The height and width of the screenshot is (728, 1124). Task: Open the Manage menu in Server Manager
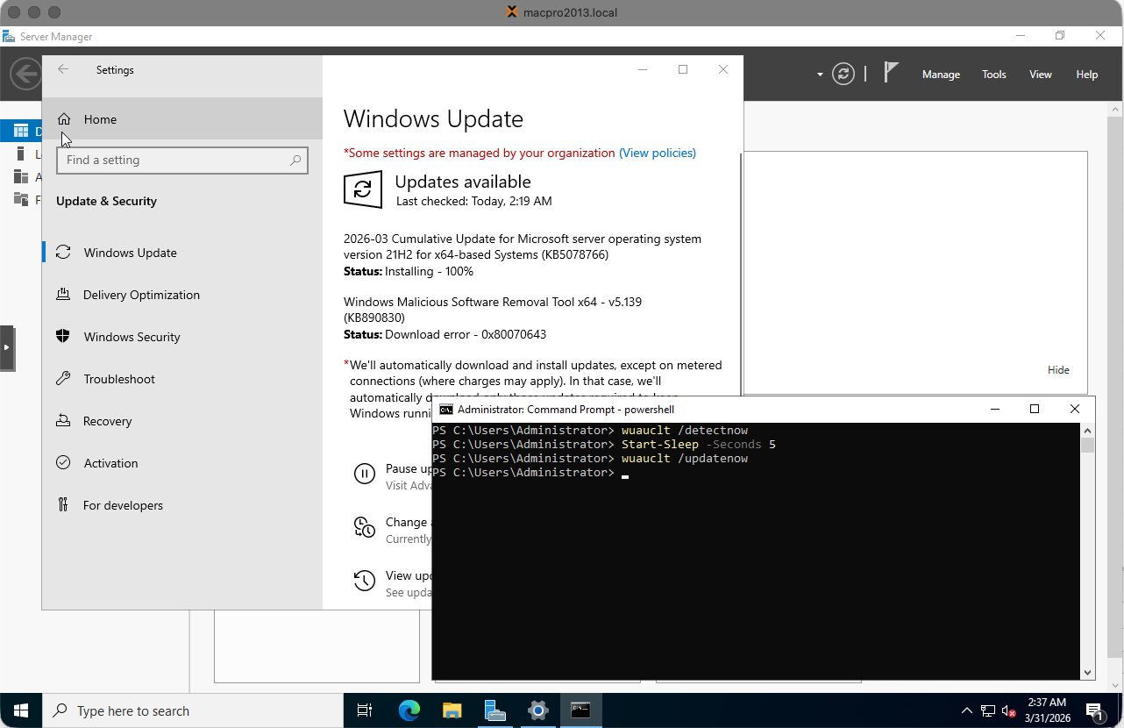pos(941,75)
